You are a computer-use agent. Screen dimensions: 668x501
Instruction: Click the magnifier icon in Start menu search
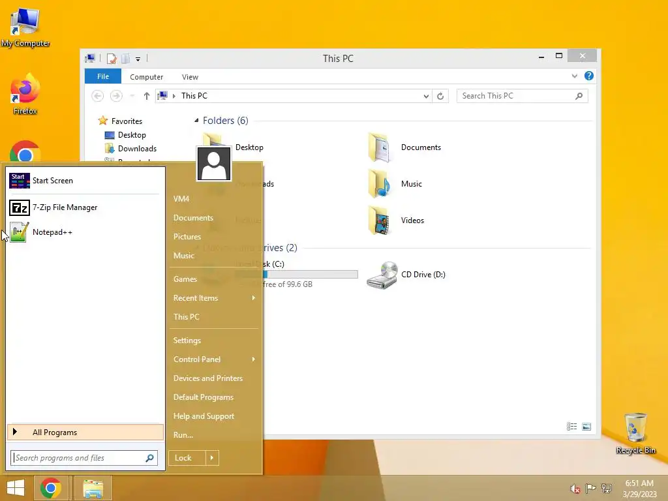[x=149, y=458]
